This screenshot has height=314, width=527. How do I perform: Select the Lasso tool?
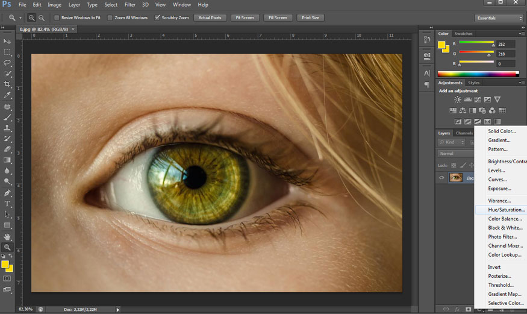(7, 63)
